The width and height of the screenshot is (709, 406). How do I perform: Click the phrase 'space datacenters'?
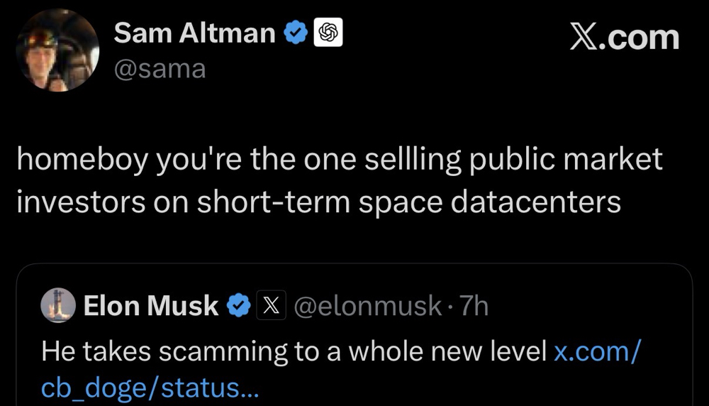[x=490, y=202]
